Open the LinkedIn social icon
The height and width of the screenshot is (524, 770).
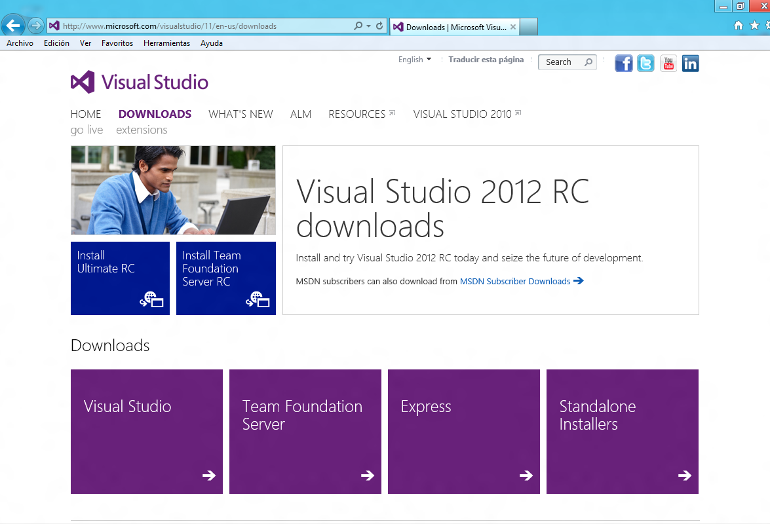pyautogui.click(x=691, y=64)
